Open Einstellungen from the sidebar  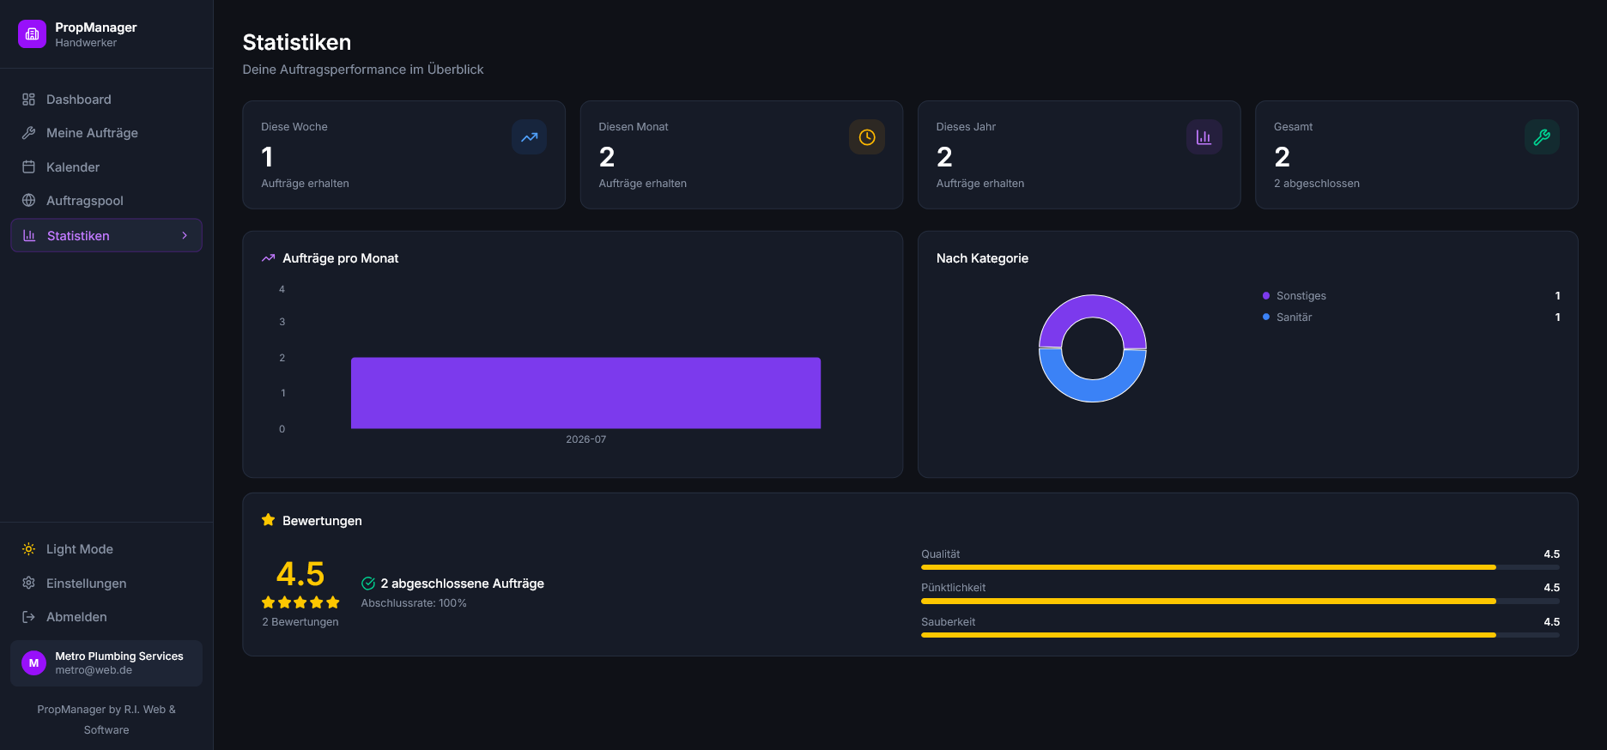(x=106, y=584)
